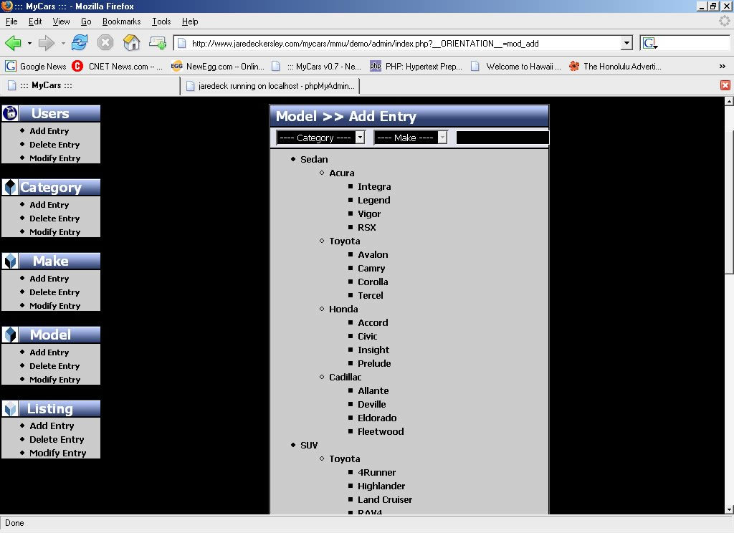This screenshot has height=533, width=734.
Task: Click the green Back arrow button
Action: coord(13,43)
